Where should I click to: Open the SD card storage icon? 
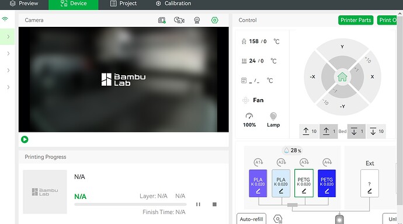point(162,20)
